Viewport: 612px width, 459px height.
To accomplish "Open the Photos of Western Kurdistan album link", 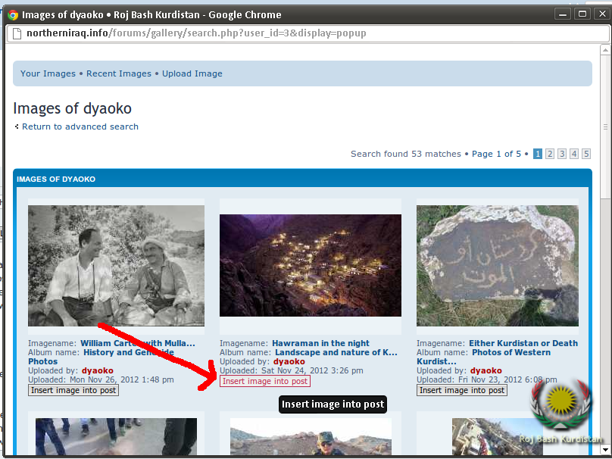I will click(x=511, y=352).
